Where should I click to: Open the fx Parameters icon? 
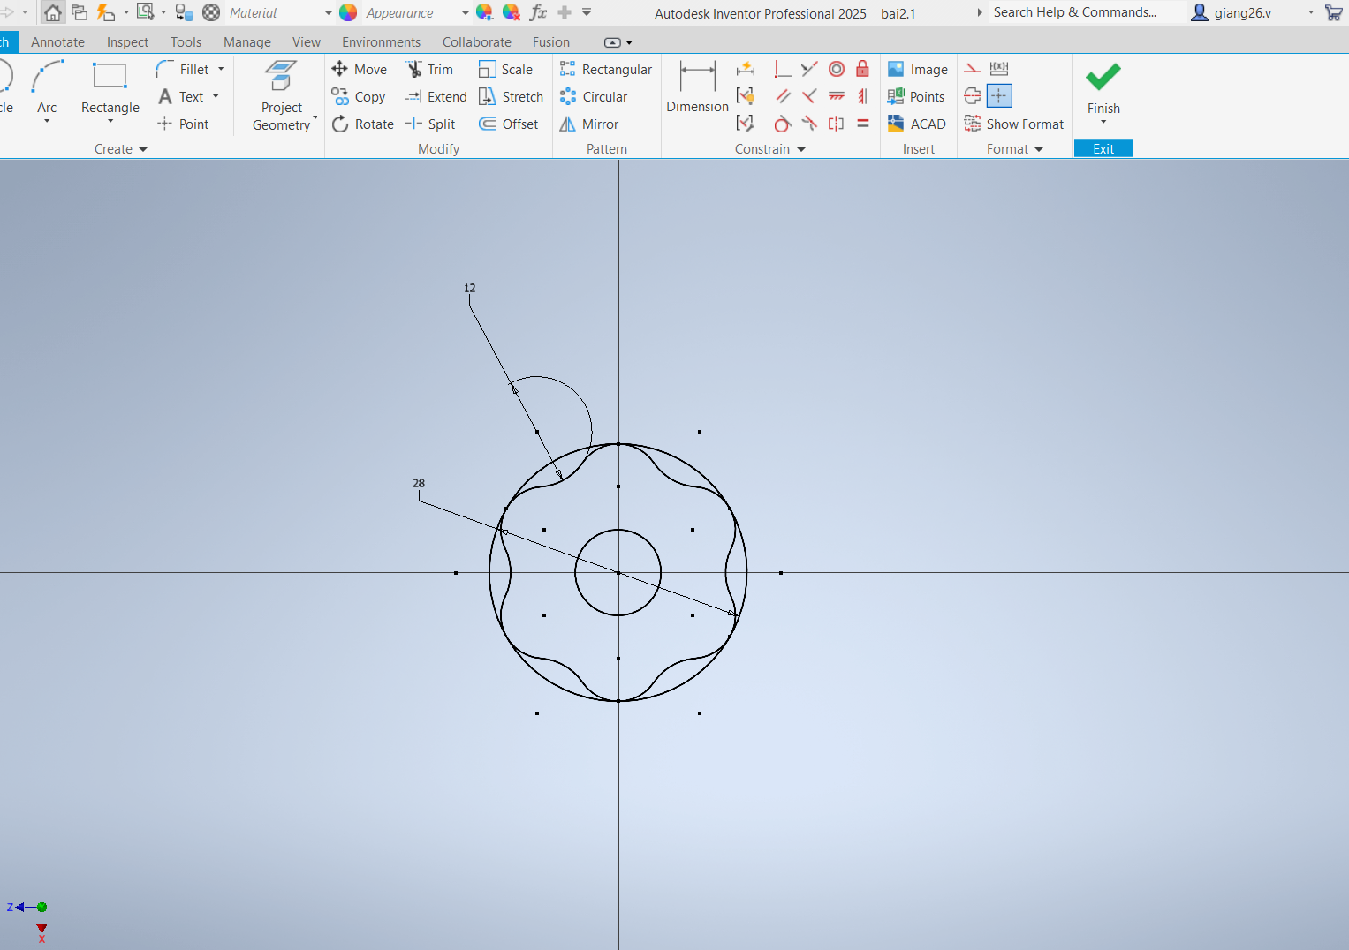point(537,12)
